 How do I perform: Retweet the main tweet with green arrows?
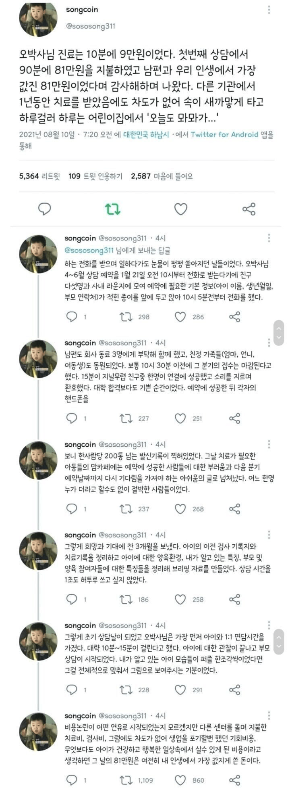[112, 209]
